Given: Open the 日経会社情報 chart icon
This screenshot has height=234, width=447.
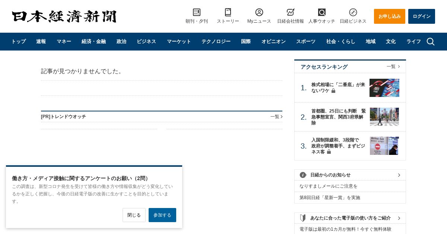Looking at the screenshot, I should [x=291, y=12].
